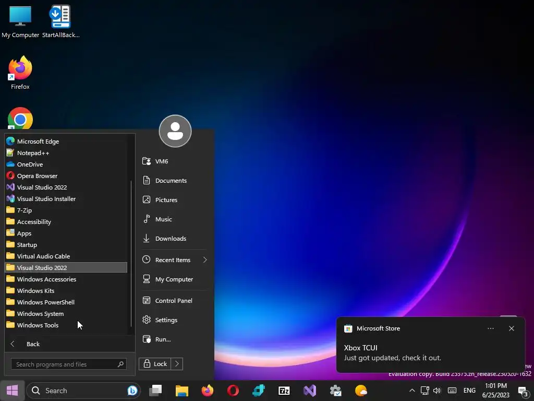Expand power options arrow next to Lock
This screenshot has height=401, width=534.
(x=177, y=364)
